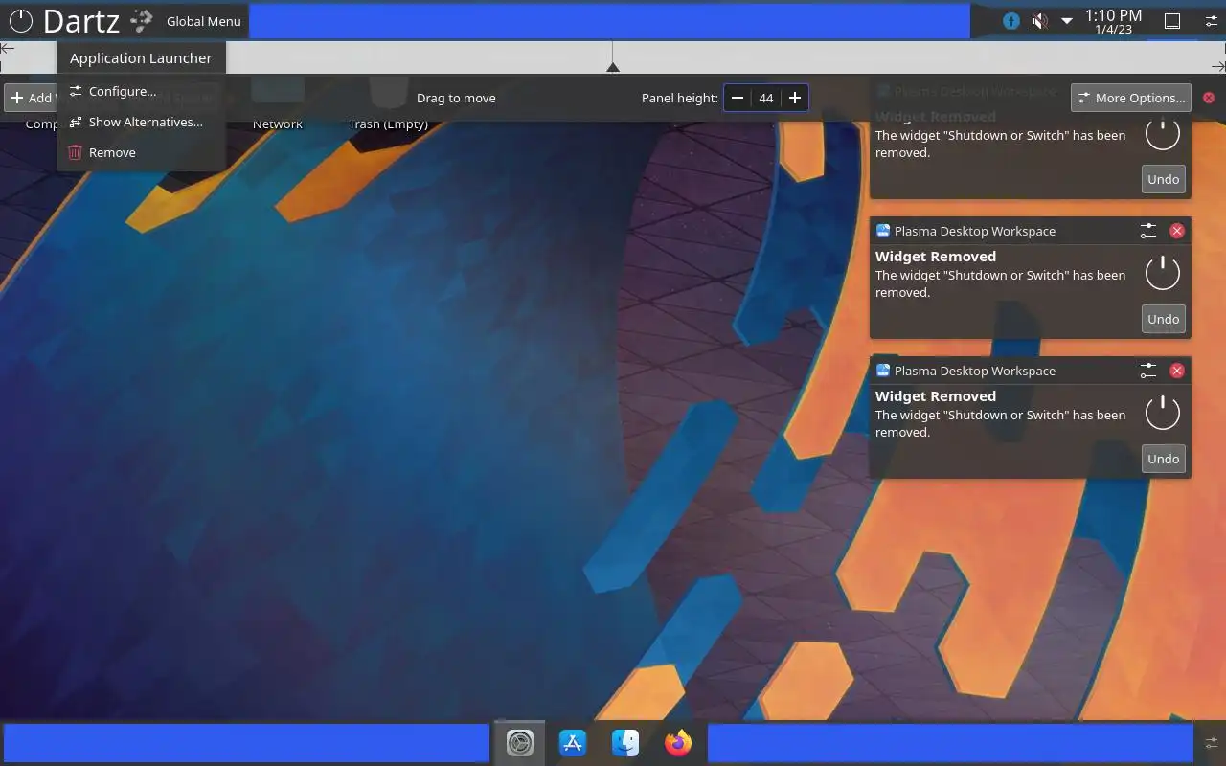
Task: Click Undo in the bottom Widget Removed notification
Action: (x=1164, y=459)
